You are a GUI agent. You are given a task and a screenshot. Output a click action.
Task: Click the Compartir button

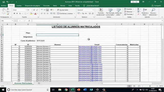[x=156, y=6]
